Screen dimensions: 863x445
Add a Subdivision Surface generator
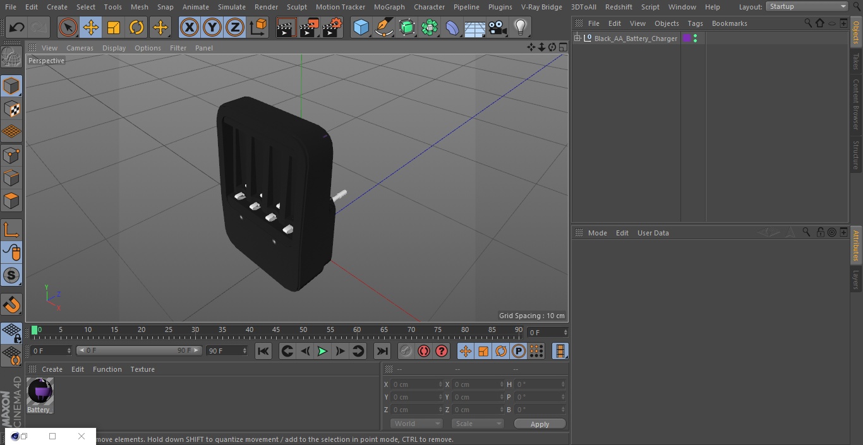coord(407,28)
